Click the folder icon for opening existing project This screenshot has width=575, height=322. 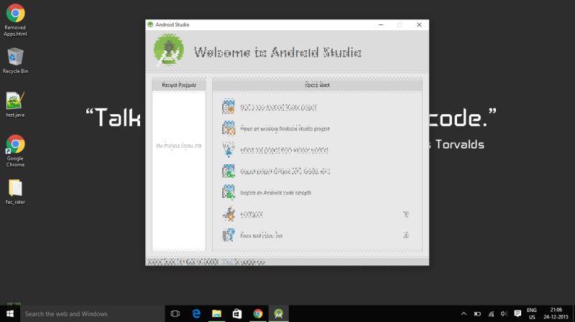click(x=228, y=128)
